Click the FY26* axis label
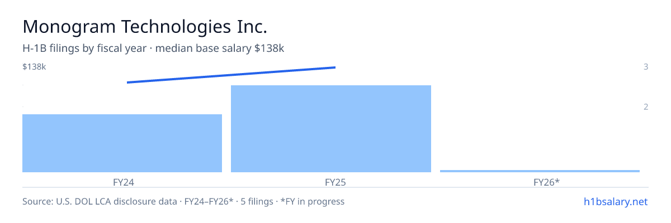This screenshot has height=223, width=671. tap(547, 182)
